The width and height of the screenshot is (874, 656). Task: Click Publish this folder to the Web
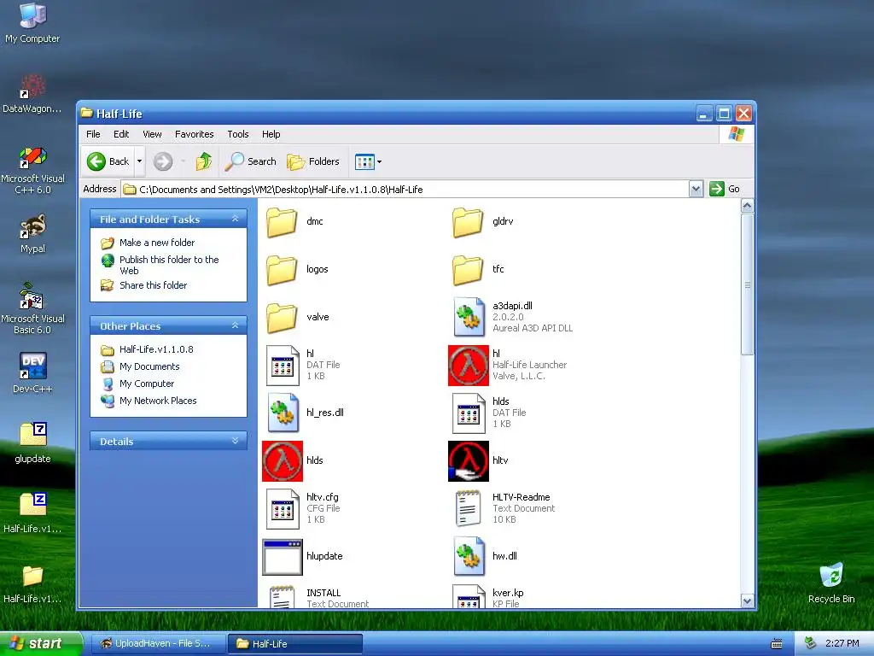click(x=169, y=265)
